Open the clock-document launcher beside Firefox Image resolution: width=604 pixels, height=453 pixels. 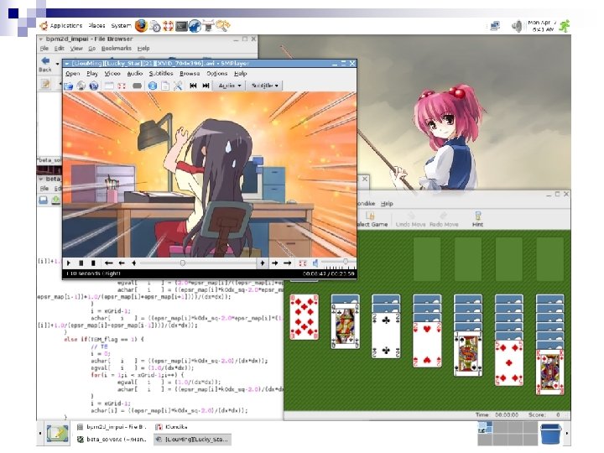(155, 26)
